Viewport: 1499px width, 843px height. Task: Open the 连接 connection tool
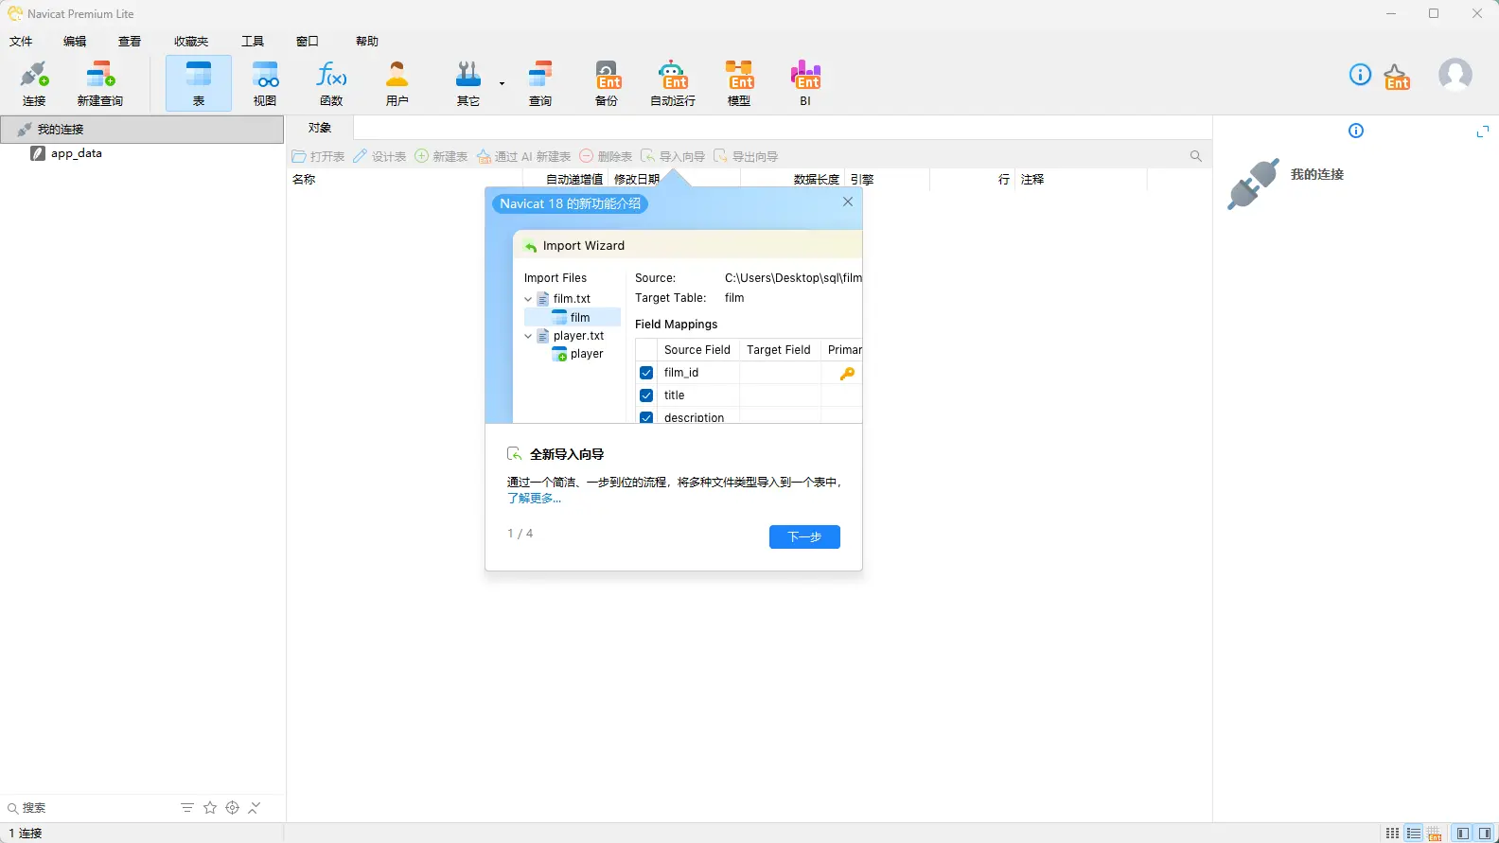pyautogui.click(x=34, y=83)
